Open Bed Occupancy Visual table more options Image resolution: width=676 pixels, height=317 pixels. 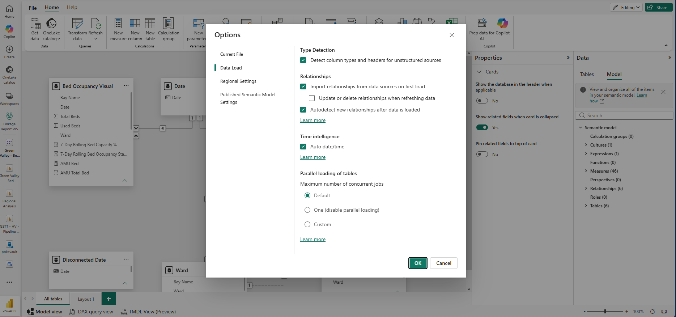pyautogui.click(x=126, y=86)
